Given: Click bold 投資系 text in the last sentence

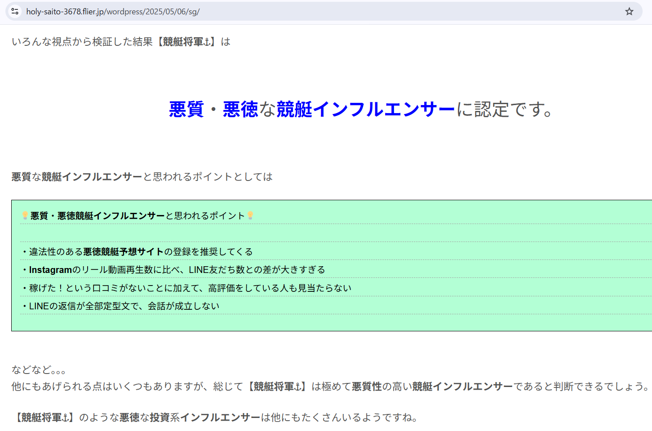Looking at the screenshot, I should coord(160,418).
